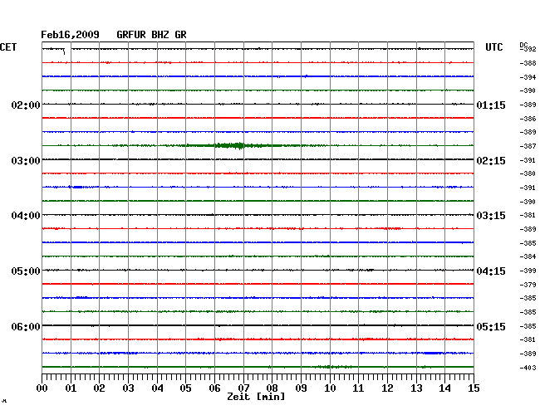Click the DC offset value -384

528,256
